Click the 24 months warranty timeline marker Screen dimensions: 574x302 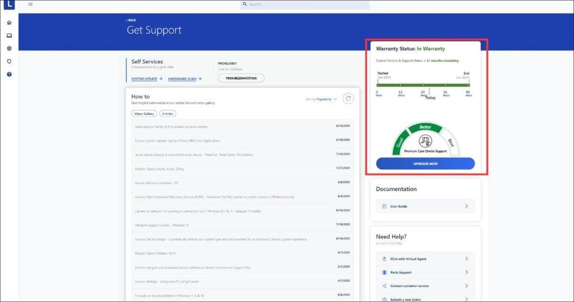coord(423,86)
